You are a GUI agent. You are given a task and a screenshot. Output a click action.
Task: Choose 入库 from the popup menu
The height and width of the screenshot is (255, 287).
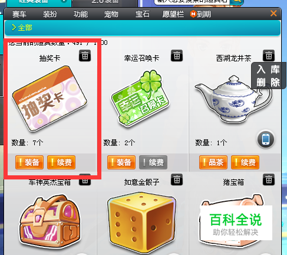(x=268, y=70)
